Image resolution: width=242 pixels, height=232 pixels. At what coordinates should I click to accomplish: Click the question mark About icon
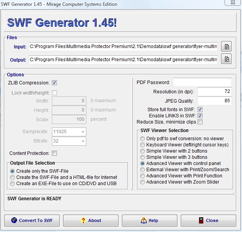point(83,220)
